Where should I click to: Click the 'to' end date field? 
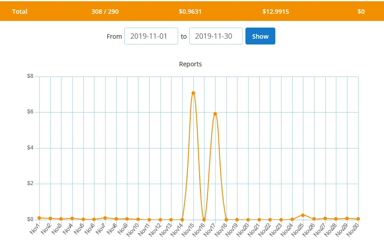pyautogui.click(x=216, y=36)
